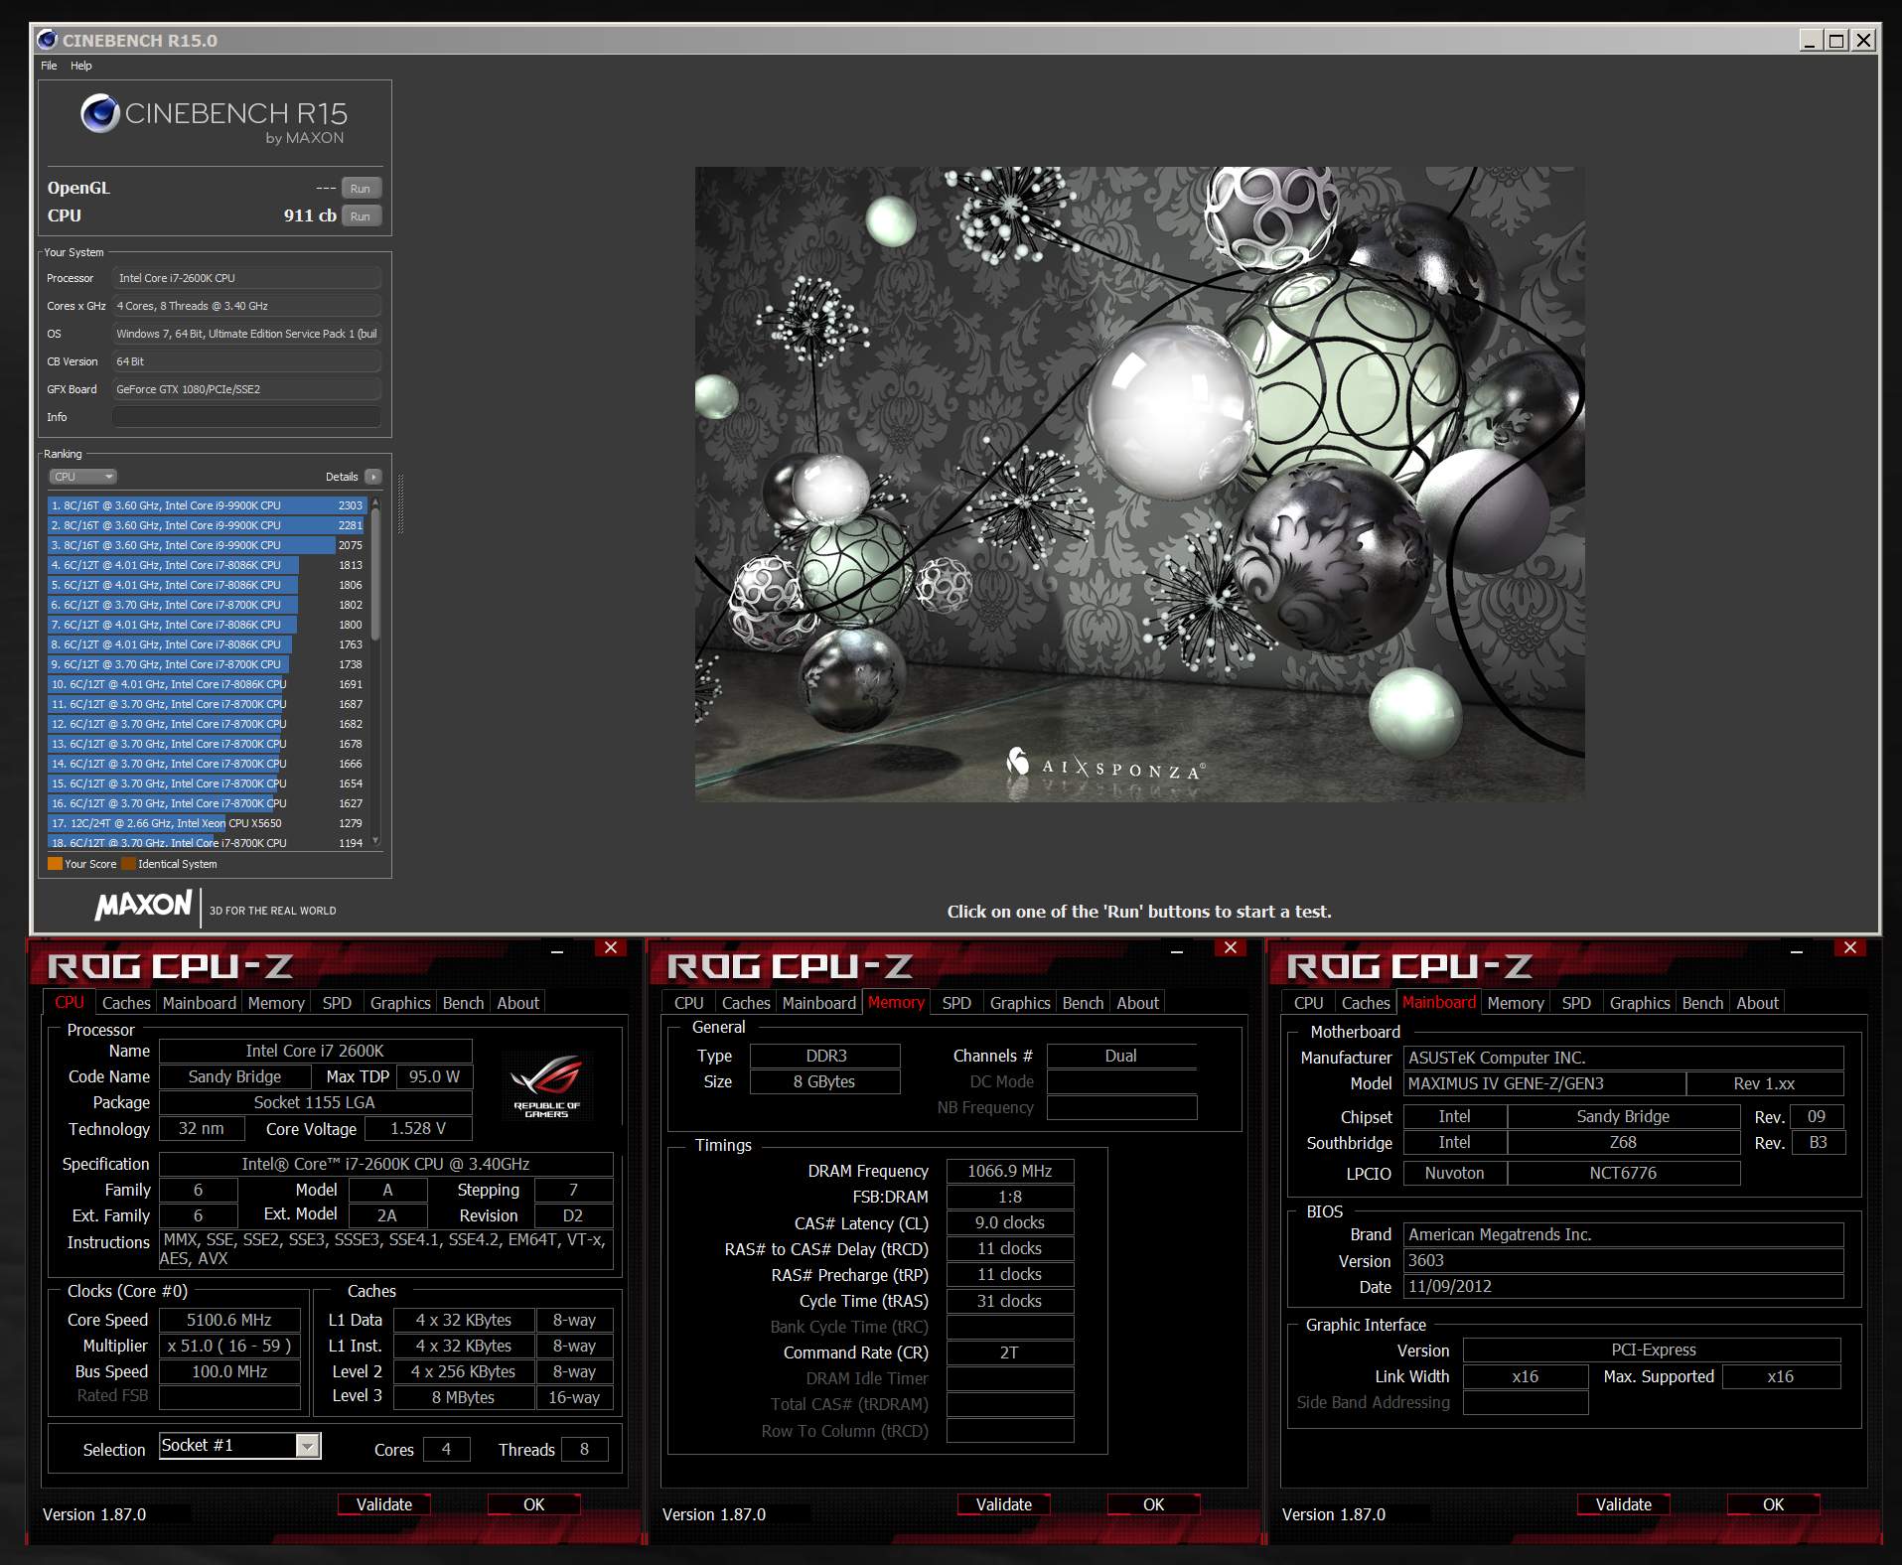This screenshot has width=1902, height=1565.
Task: Select Graphics tab in Mainboard window
Action: [x=1640, y=1003]
